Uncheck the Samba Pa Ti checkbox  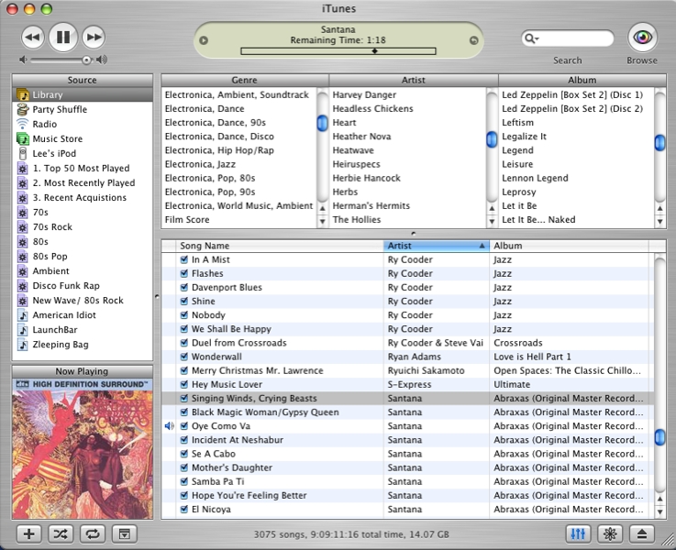184,482
